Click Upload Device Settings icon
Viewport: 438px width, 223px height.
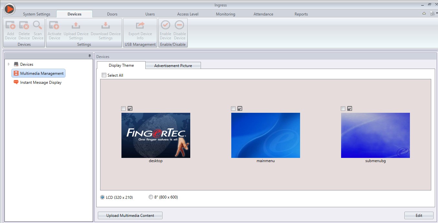click(x=76, y=25)
